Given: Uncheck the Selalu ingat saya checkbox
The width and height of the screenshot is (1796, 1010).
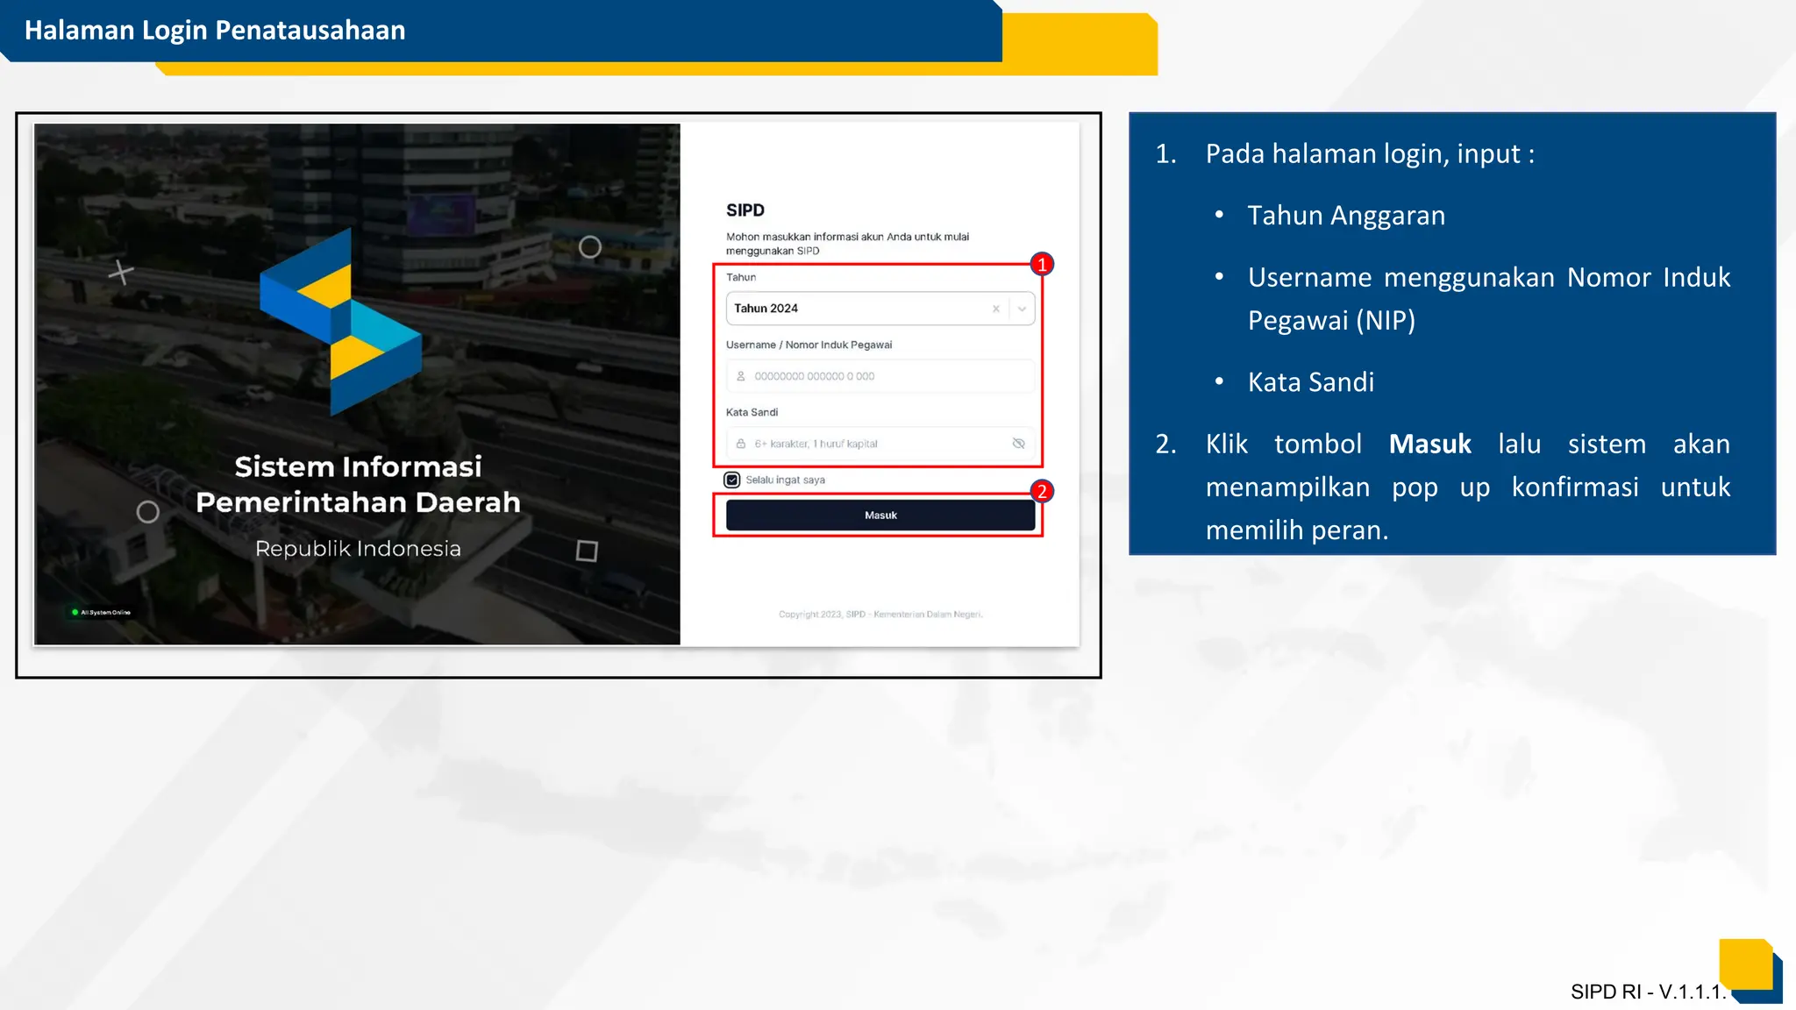Looking at the screenshot, I should 732,480.
